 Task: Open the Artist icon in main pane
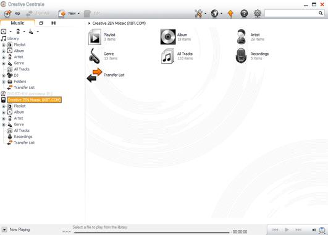pos(242,36)
